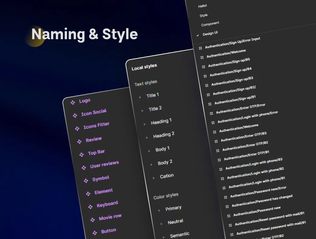Select the Authentication/Login with phone/03 frame

pos(254,164)
